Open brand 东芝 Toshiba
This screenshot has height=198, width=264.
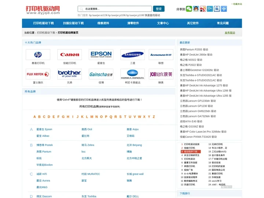point(89,196)
